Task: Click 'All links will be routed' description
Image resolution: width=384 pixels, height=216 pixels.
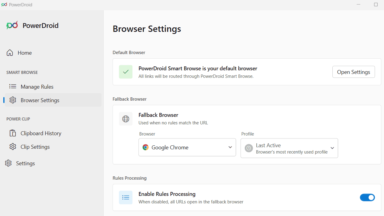Action: coord(196,76)
